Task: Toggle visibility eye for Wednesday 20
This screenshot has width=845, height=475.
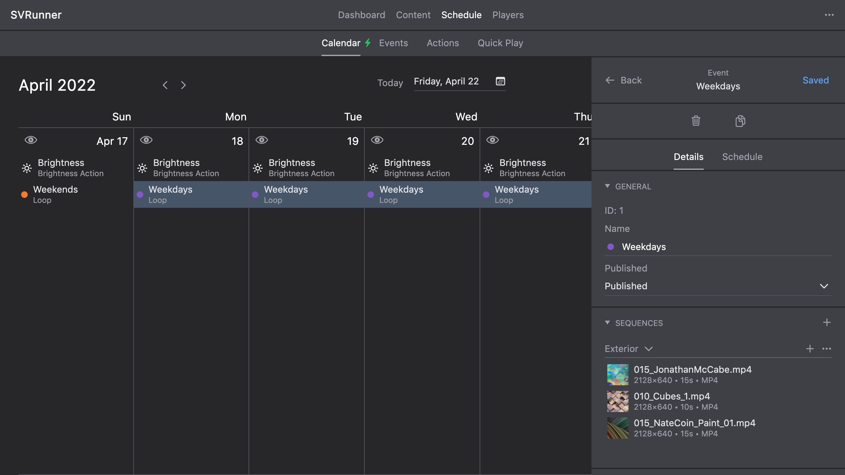Action: coord(377,140)
